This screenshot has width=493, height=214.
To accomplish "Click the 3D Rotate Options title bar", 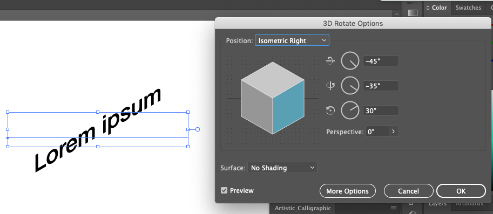I will (353, 24).
